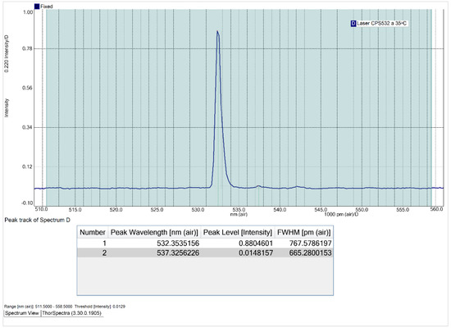Click FWHM value 767.5786197
Viewport: 451px width, 328px height.
pyautogui.click(x=311, y=244)
